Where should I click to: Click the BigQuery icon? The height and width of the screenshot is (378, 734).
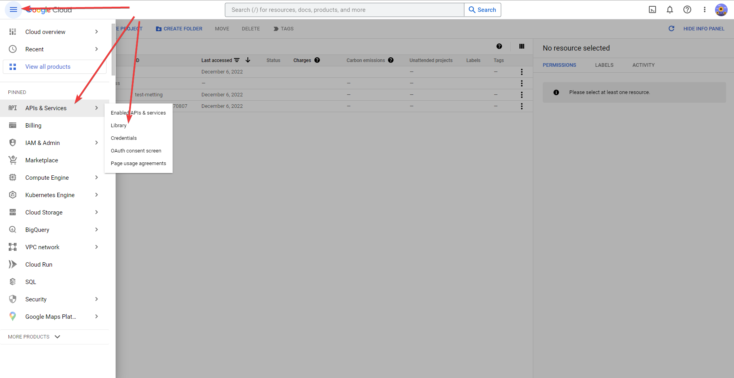click(x=13, y=229)
